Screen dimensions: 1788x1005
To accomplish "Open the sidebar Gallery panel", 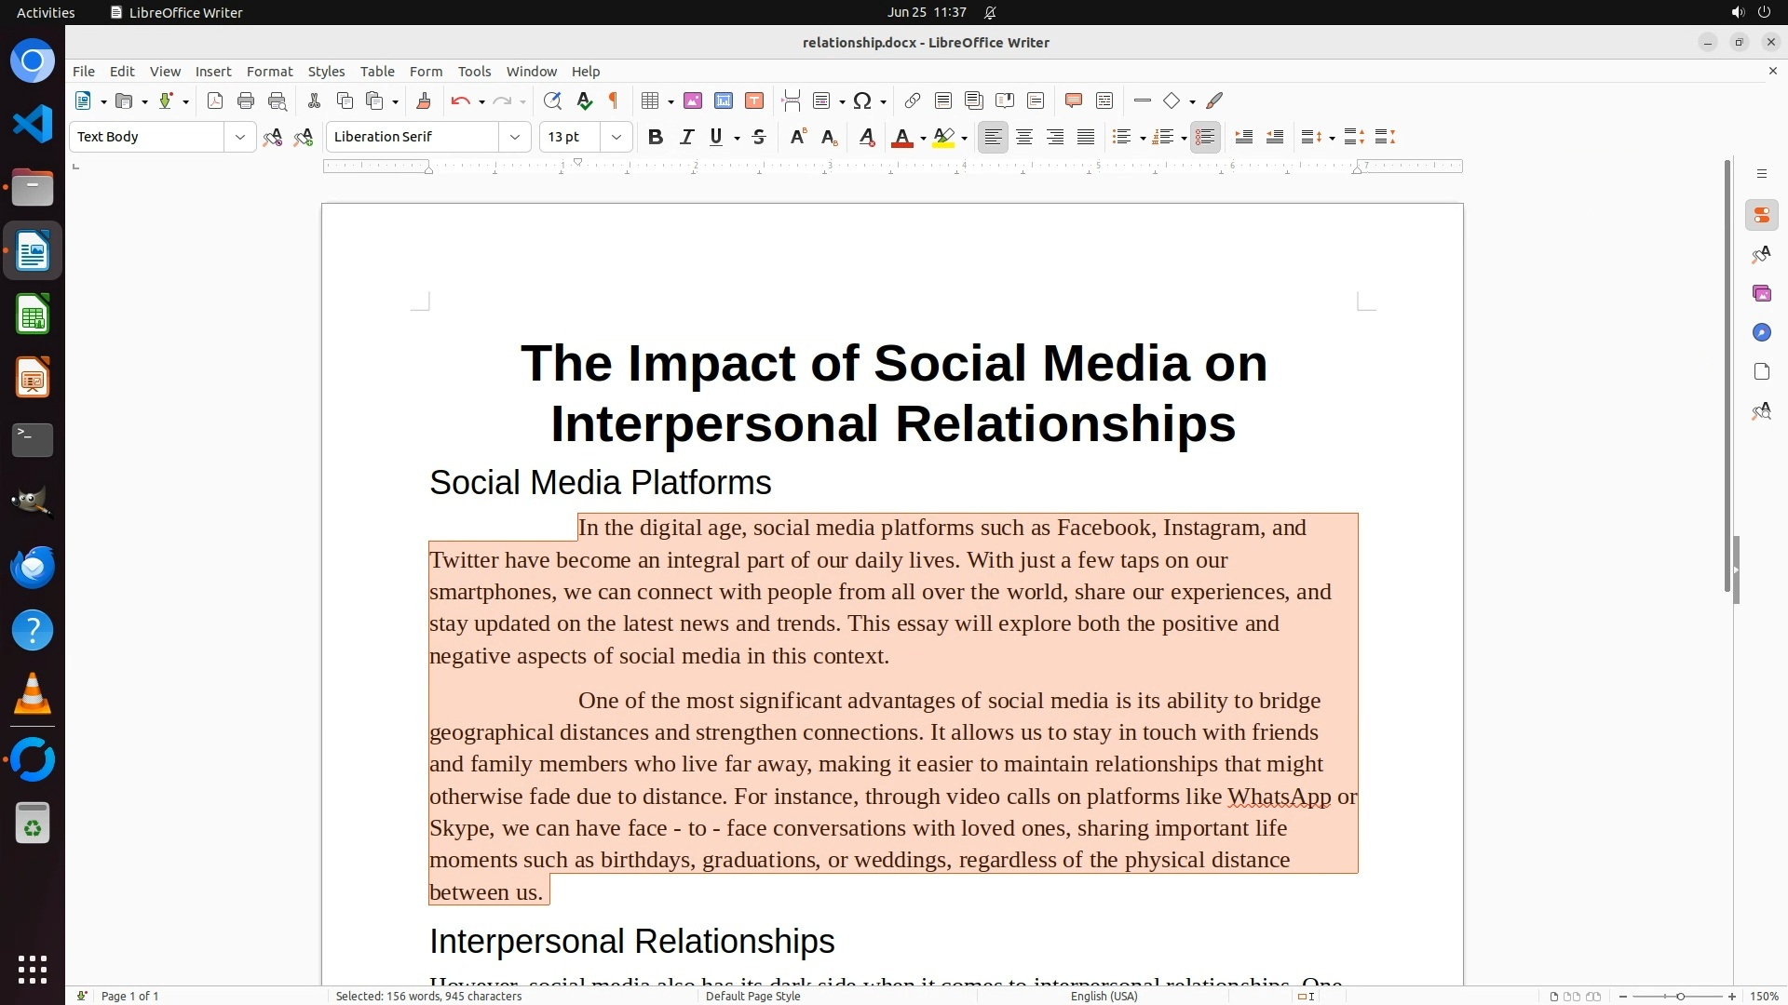I will coord(1761,293).
